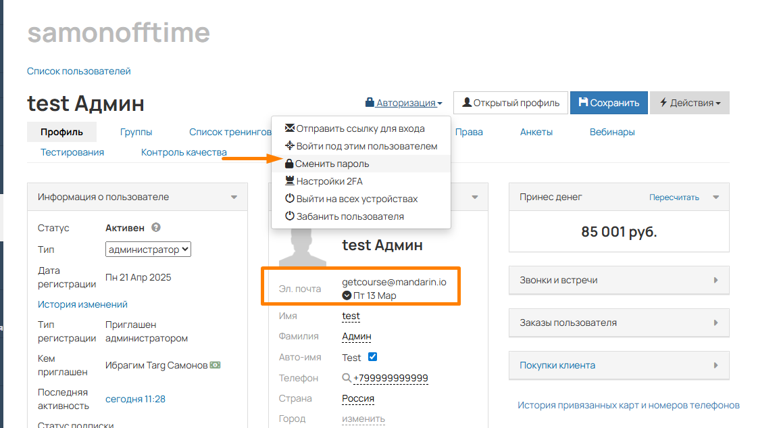Click the checkmark icon before Пт 13 Мар

tap(347, 295)
